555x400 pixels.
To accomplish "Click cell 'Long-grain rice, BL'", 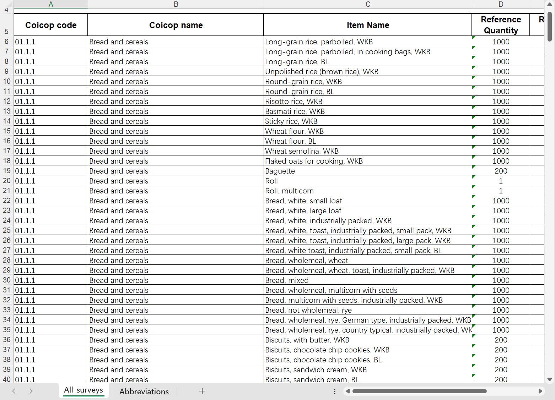I will pyautogui.click(x=368, y=61).
